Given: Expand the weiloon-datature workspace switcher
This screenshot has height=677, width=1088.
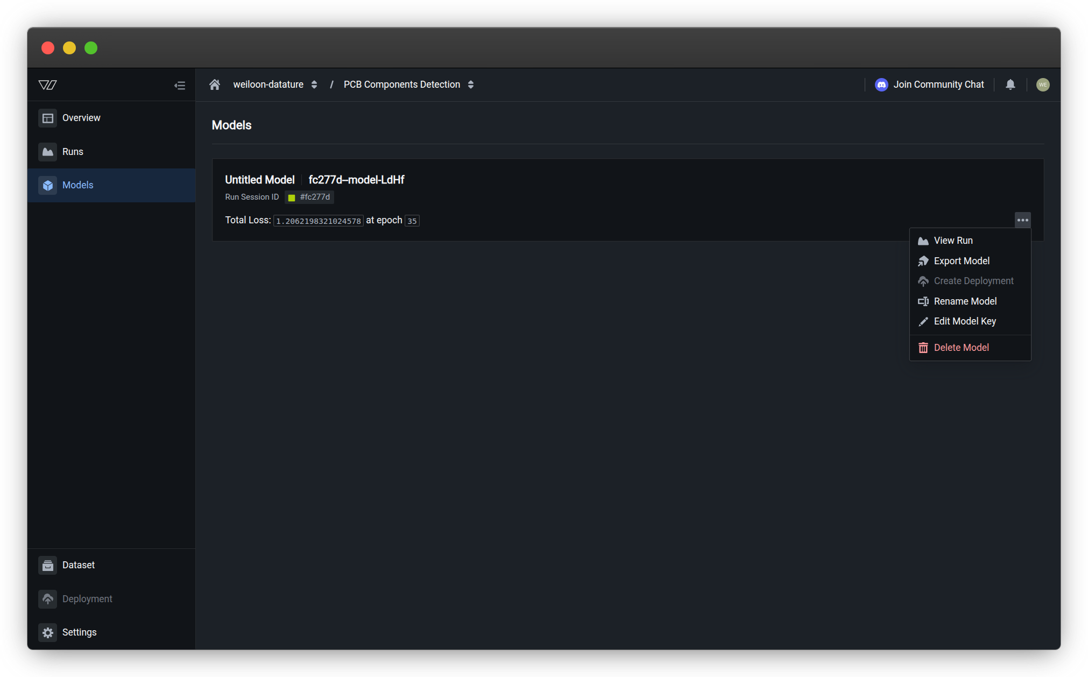Looking at the screenshot, I should tap(314, 84).
